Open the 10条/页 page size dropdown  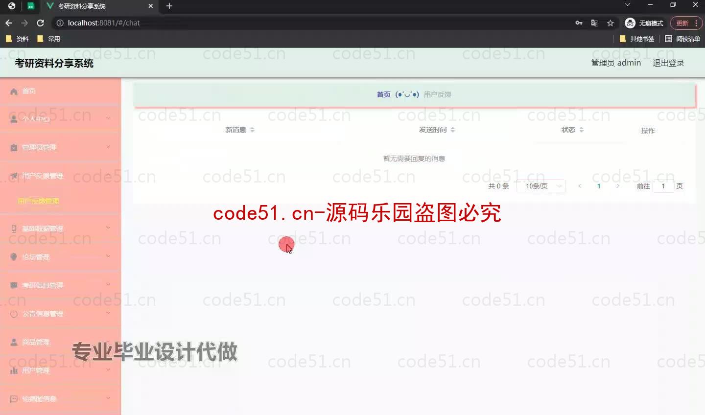(x=541, y=186)
